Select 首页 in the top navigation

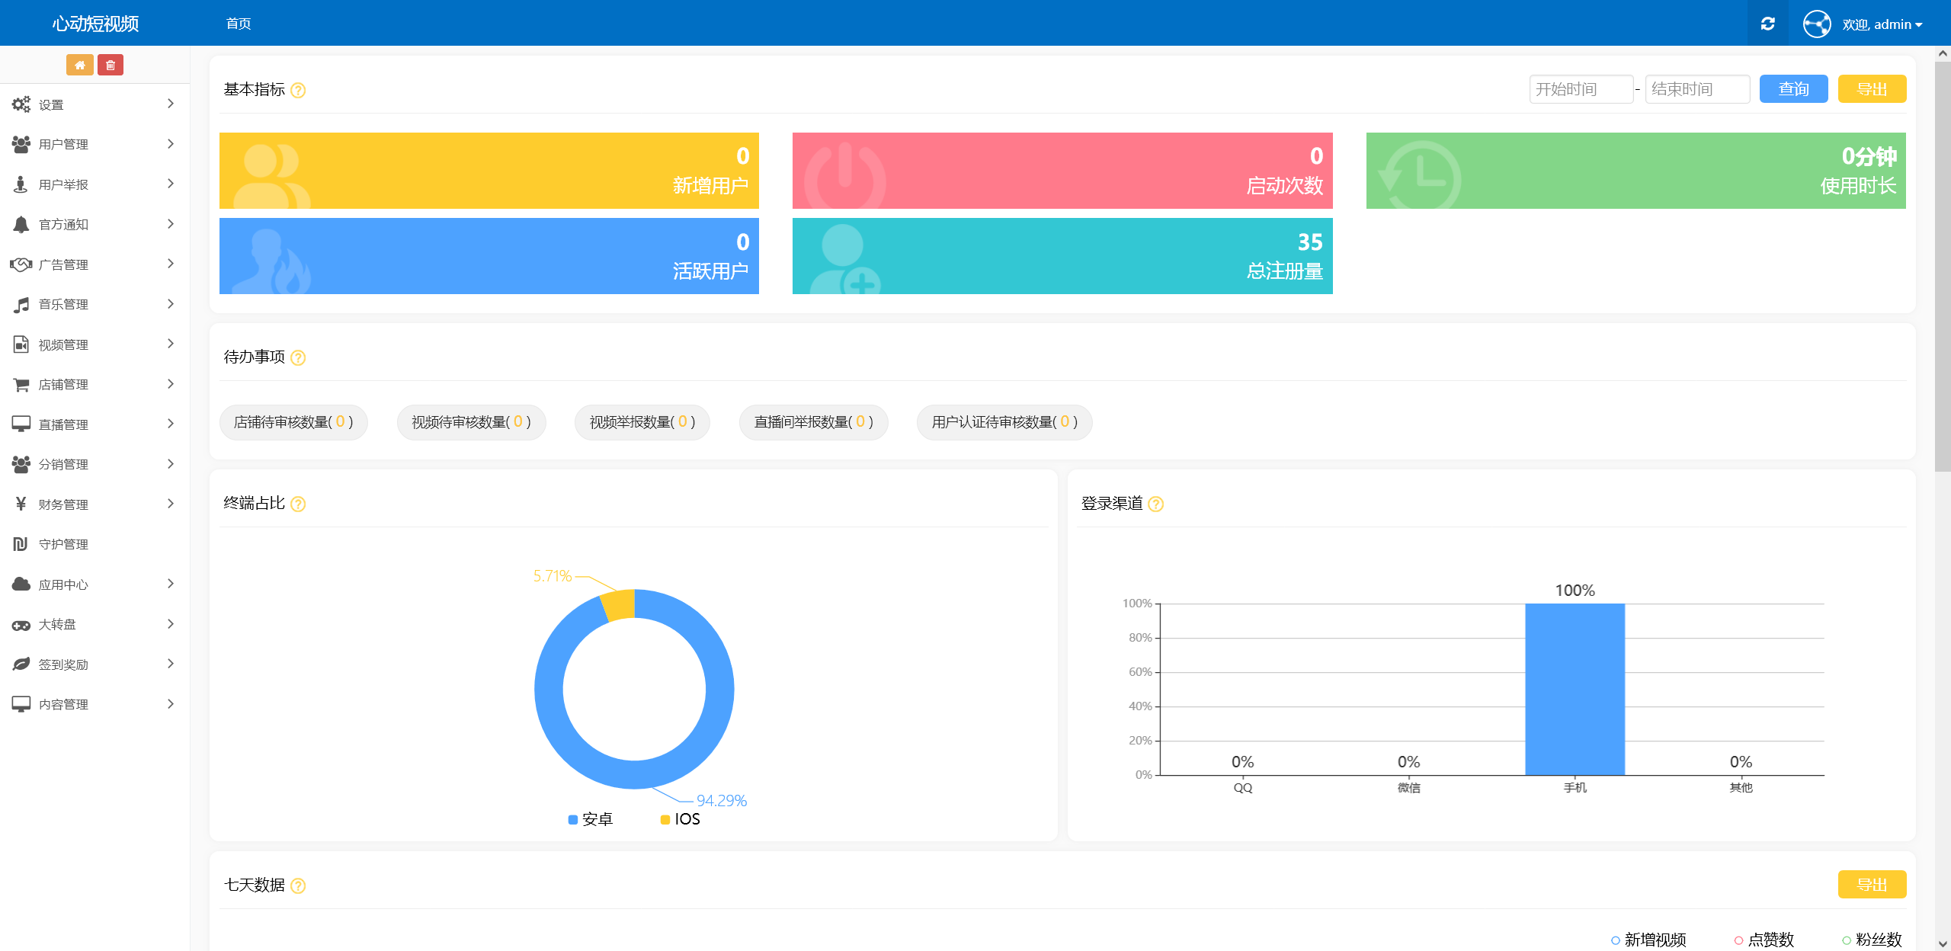click(x=237, y=23)
